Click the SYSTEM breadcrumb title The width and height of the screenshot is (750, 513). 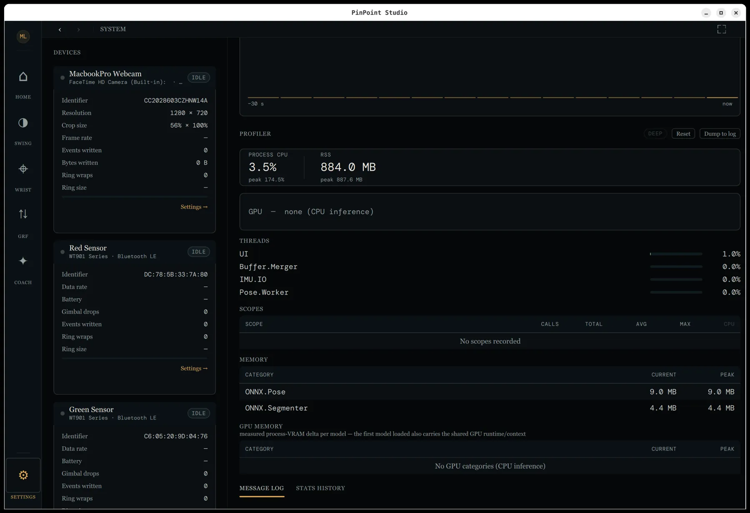click(113, 29)
